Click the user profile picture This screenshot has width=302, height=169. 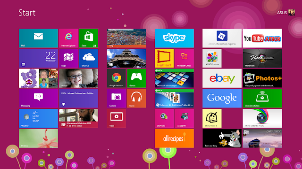pyautogui.click(x=292, y=13)
